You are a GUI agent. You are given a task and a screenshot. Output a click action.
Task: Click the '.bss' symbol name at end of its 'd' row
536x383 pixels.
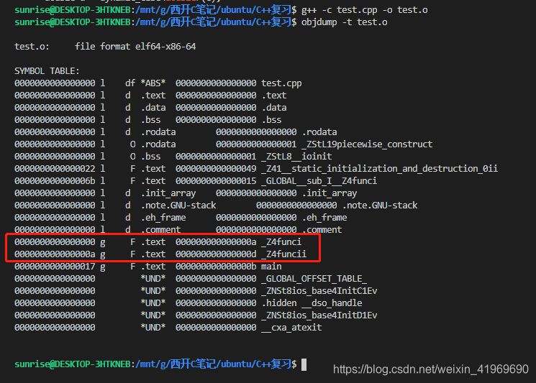(x=271, y=120)
